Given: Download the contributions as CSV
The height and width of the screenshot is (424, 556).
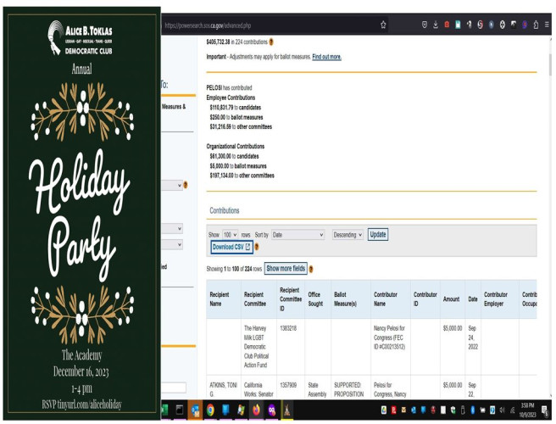Looking at the screenshot, I should 231,248.
